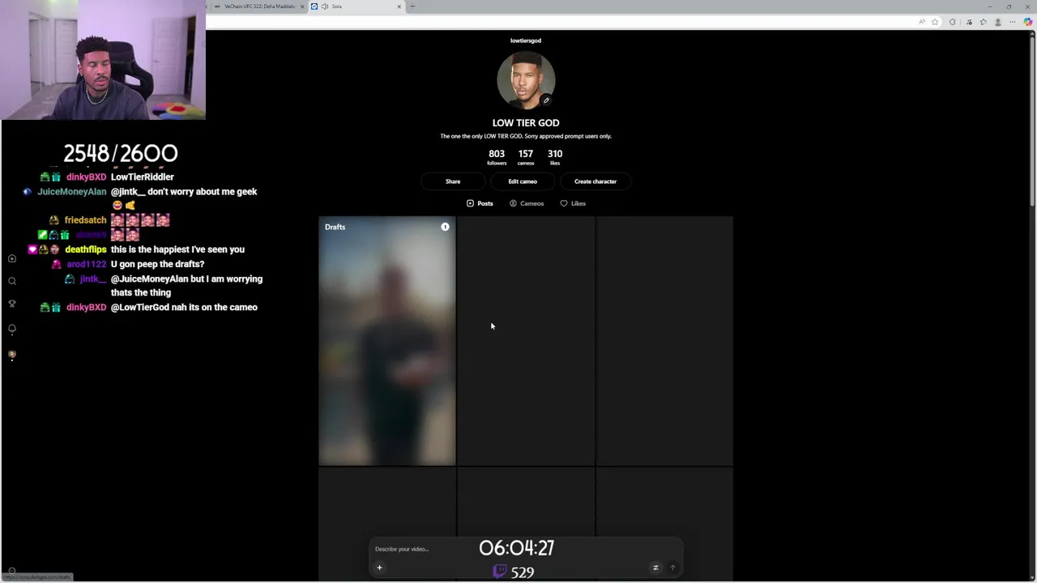
Task: Click chat username friedsatch
Action: [85, 220]
